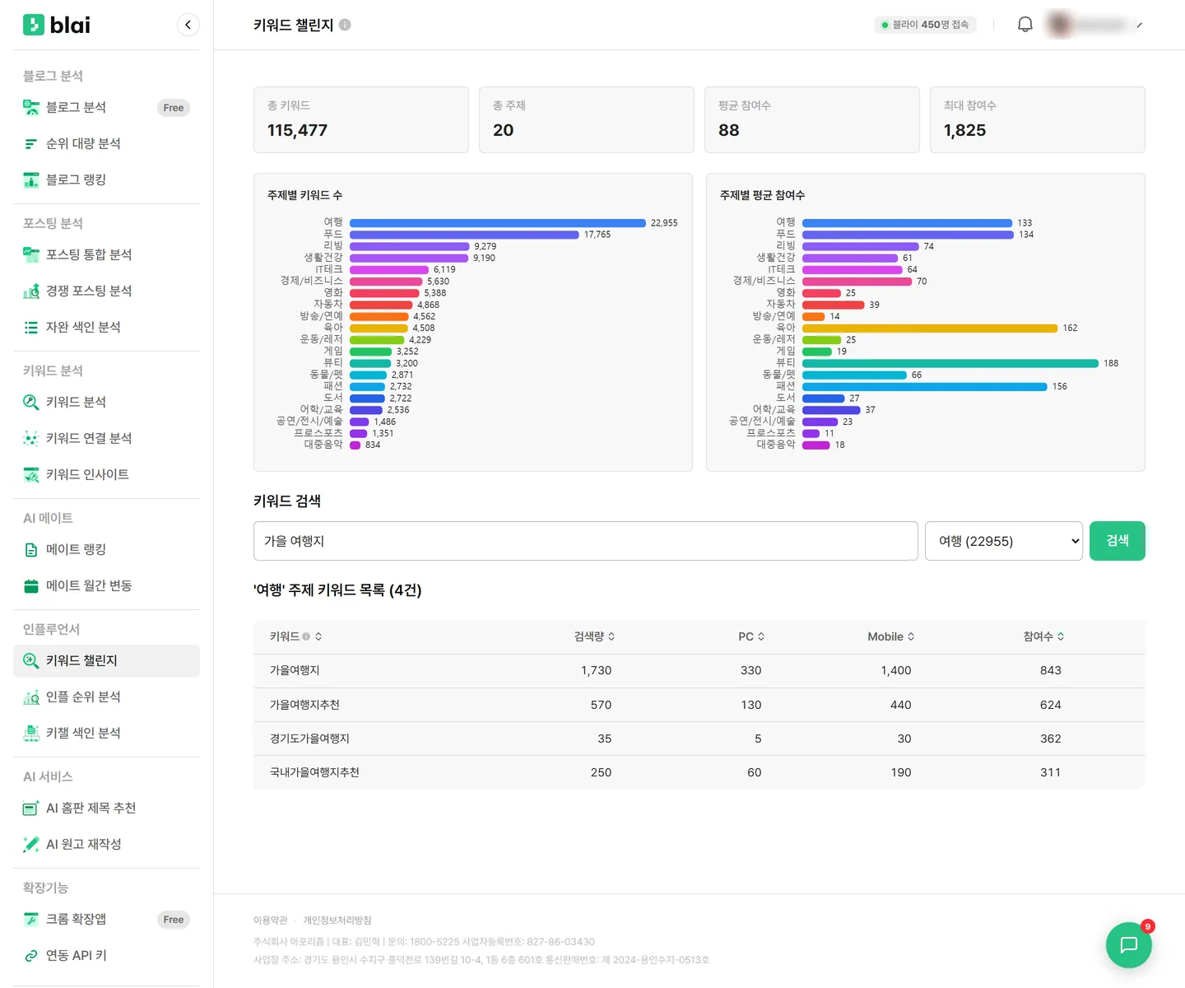Open 블로그 분석 menu item
Viewport: 1185px width, 988px height.
[x=107, y=107]
